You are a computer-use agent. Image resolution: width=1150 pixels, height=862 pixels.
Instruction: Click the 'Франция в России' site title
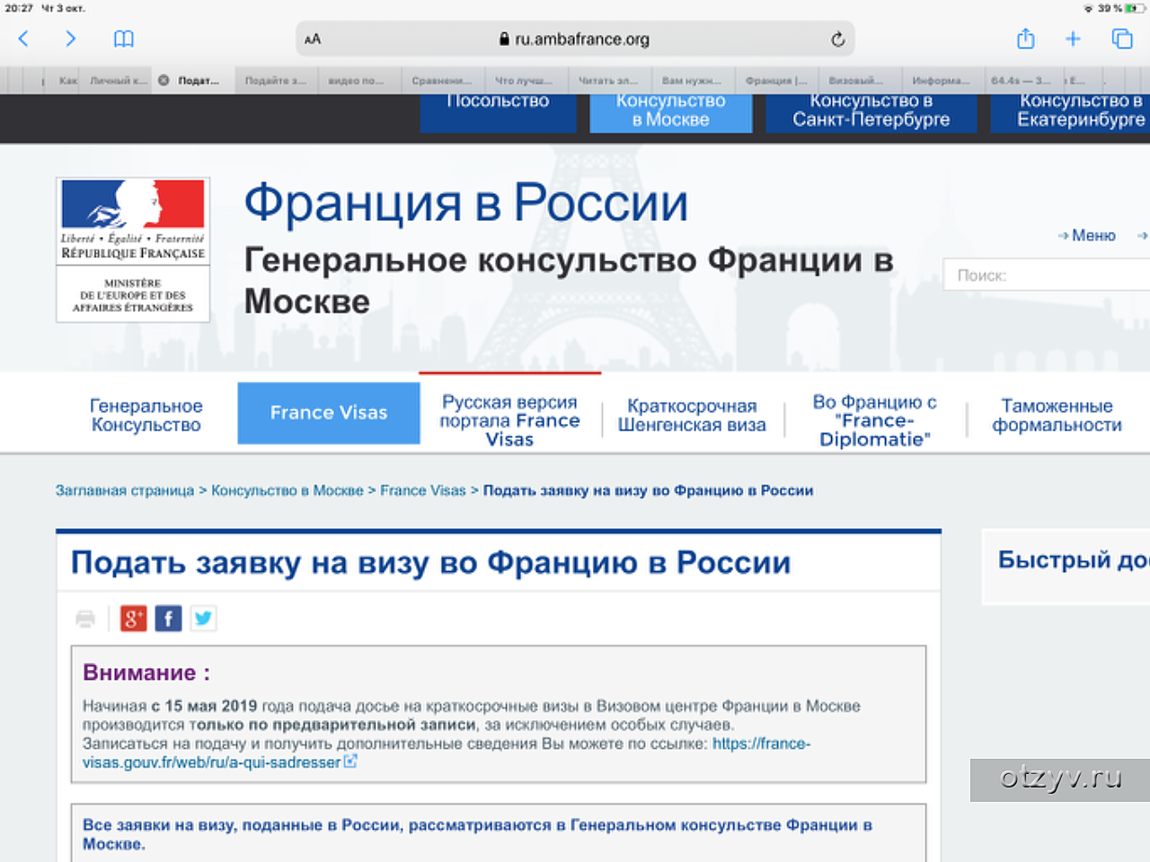point(466,203)
